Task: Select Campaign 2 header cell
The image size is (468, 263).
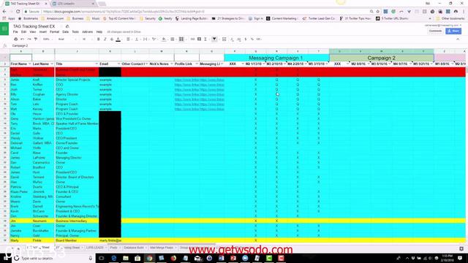Action: coord(382,58)
